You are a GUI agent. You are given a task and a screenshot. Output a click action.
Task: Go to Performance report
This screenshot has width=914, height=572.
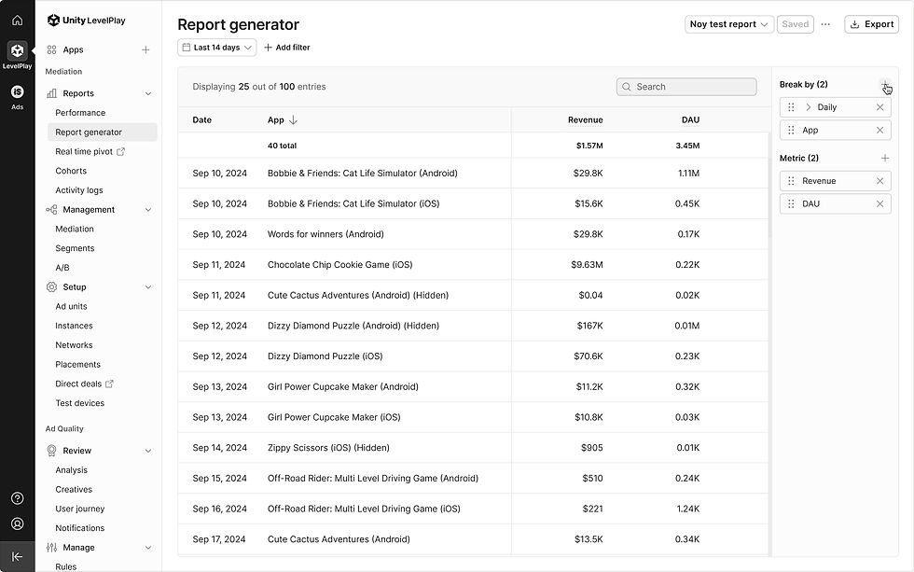80,113
